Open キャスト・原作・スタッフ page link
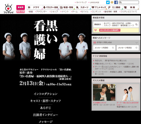This screenshot has width=141, height=124. [x=46, y=101]
